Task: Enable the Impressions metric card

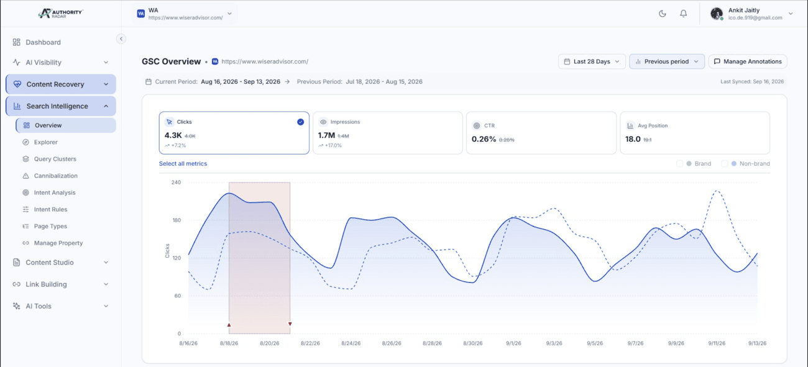Action: [388, 133]
